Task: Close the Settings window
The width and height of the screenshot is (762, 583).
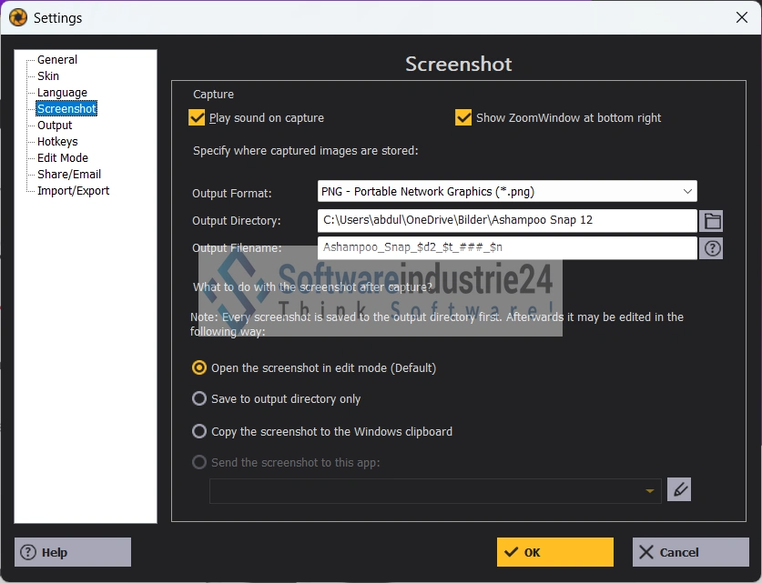Action: pos(741,17)
